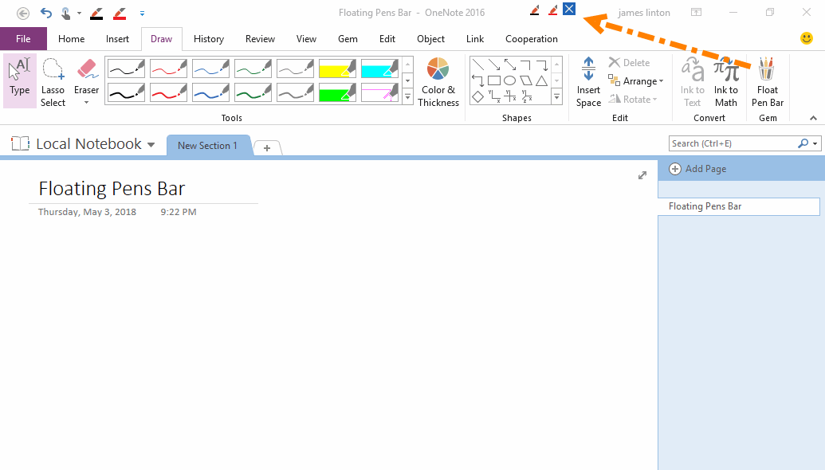Pick the magenta highlighter pen
This screenshot has height=470, width=825.
pyautogui.click(x=380, y=93)
